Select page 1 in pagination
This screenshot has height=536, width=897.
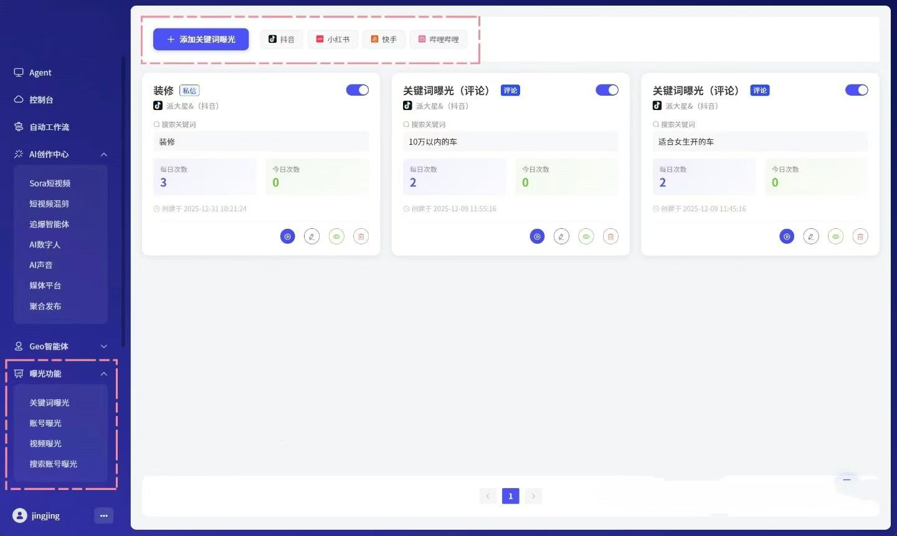click(510, 496)
